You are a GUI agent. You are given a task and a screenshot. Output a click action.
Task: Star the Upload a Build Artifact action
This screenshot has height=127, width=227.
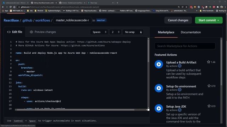pyautogui.click(x=209, y=62)
